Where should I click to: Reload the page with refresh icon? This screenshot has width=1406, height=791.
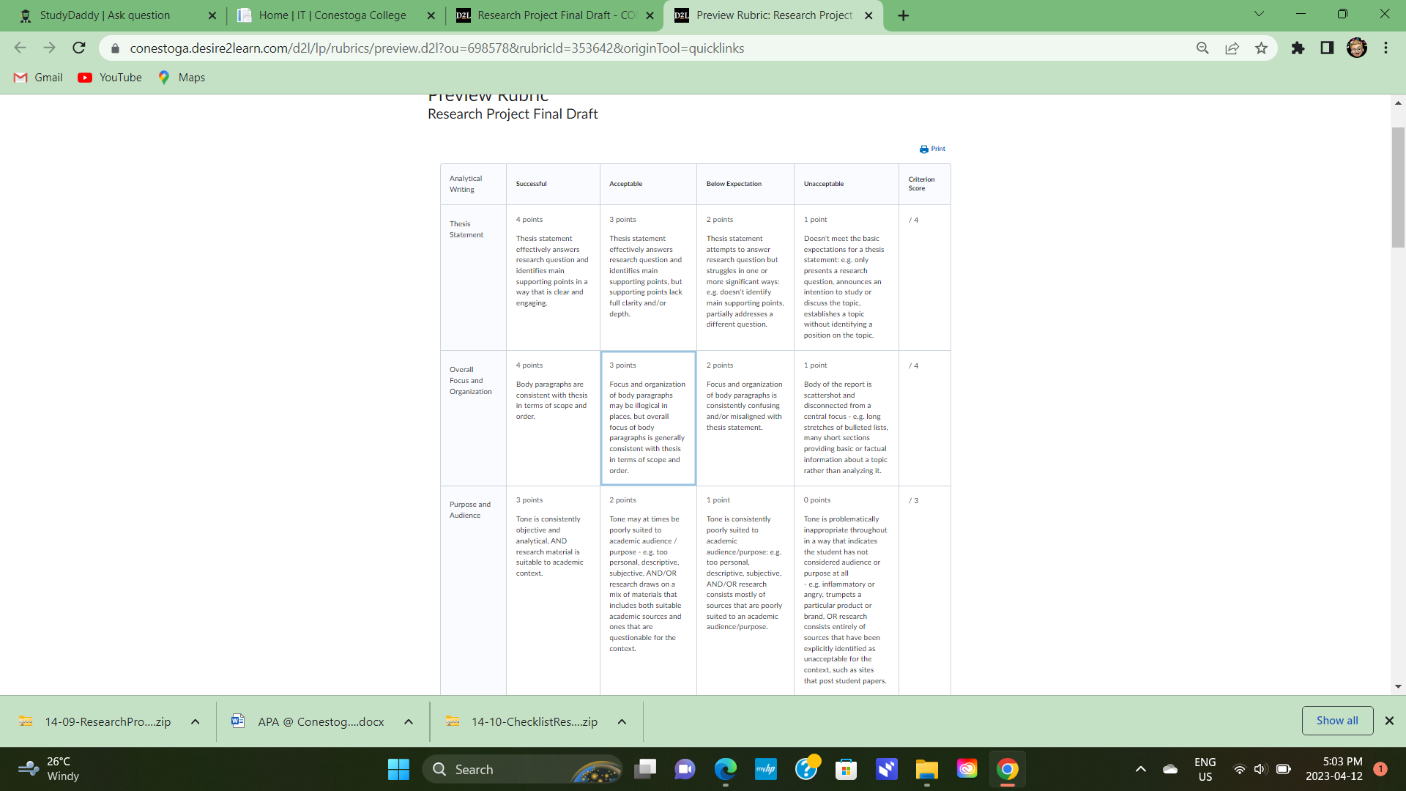79,48
